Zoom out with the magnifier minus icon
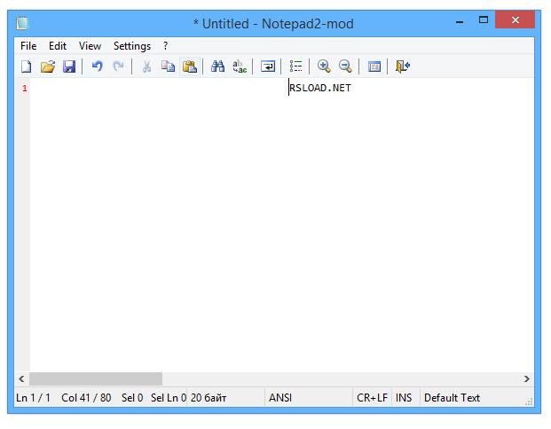 tap(345, 66)
